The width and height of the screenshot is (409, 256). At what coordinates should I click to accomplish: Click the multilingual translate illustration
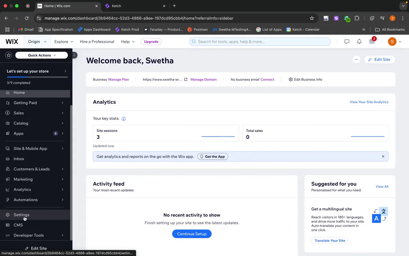point(380,215)
